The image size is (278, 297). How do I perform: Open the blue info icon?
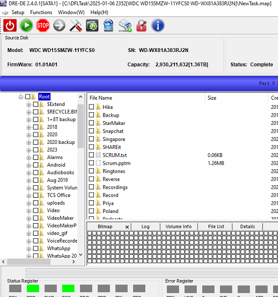(158, 25)
